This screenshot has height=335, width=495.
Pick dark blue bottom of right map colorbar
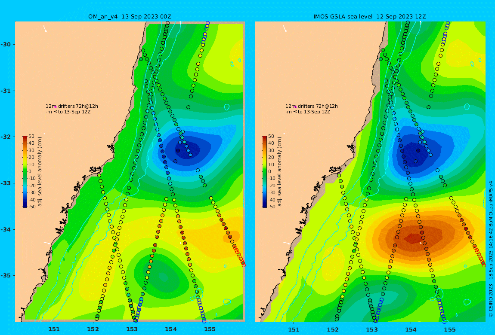pos(265,206)
